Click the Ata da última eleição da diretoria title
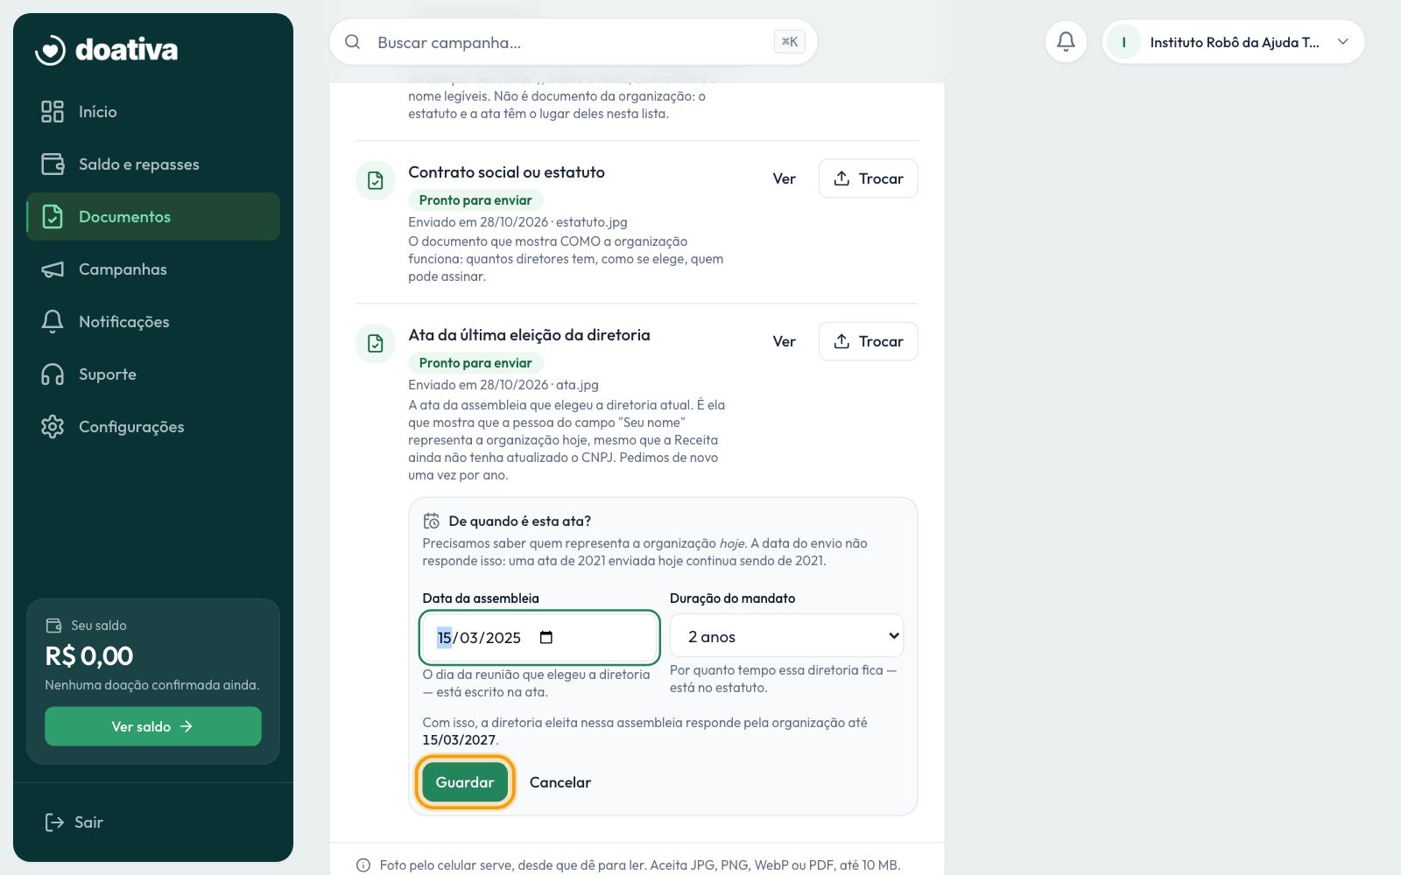The width and height of the screenshot is (1401, 875). pos(529,335)
